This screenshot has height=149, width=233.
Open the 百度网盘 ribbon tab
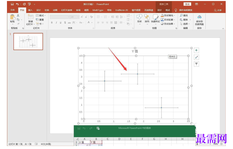(x=149, y=10)
